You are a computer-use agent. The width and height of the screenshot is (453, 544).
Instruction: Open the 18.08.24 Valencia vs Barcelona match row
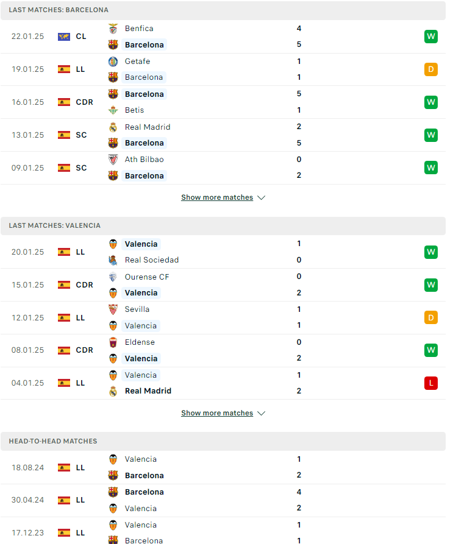click(223, 467)
